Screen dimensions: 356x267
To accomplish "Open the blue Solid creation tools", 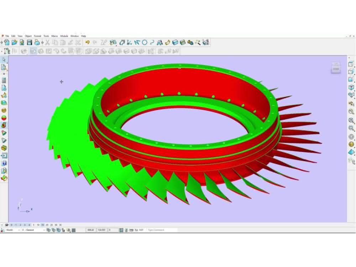I will point(175,42).
